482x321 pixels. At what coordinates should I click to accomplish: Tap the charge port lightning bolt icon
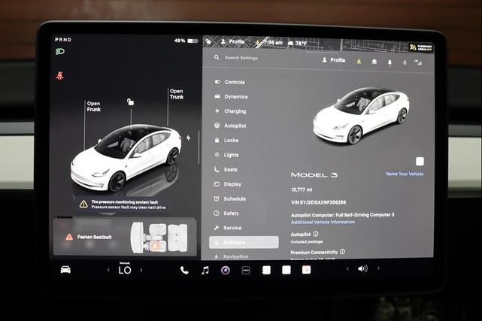tap(188, 138)
